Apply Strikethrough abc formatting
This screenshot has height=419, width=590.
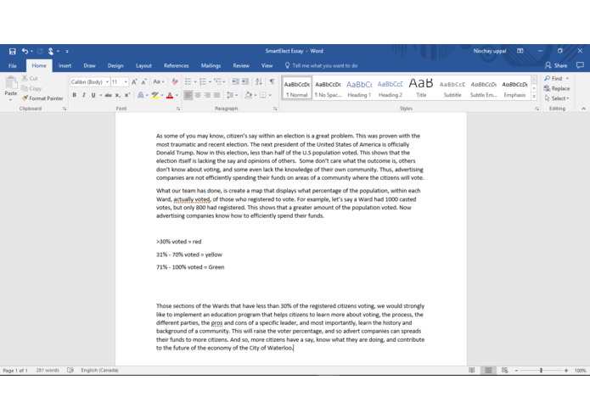coord(109,96)
